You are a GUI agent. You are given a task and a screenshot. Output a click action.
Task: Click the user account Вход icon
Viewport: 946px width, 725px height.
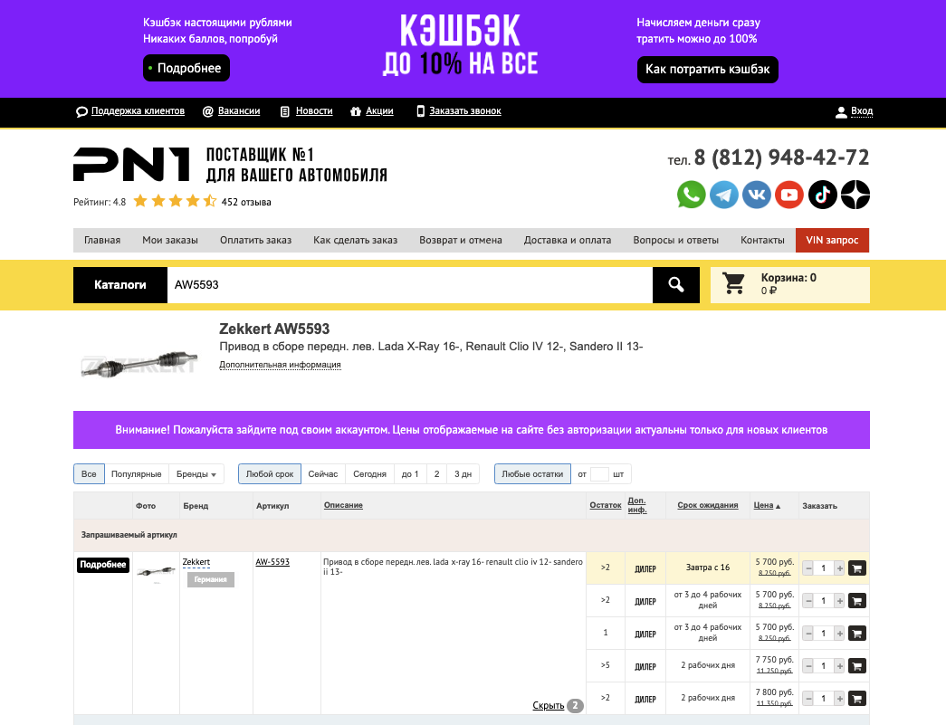click(x=841, y=111)
